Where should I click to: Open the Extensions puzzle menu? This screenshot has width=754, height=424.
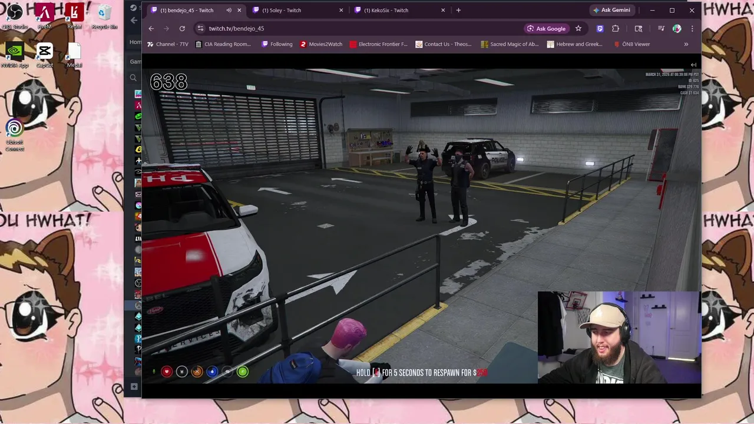tap(616, 28)
